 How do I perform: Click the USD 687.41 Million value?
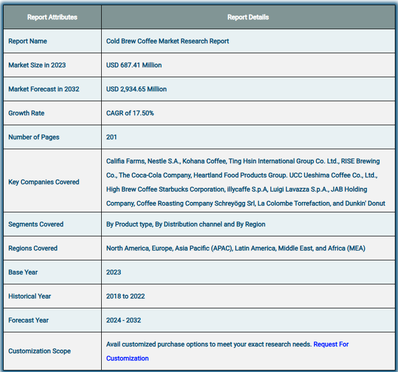(x=134, y=65)
